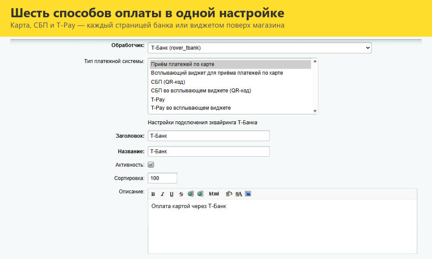Image resolution: width=432 pixels, height=259 pixels.
Task: Focus the Сортировка field with 100
Action: (x=162, y=178)
